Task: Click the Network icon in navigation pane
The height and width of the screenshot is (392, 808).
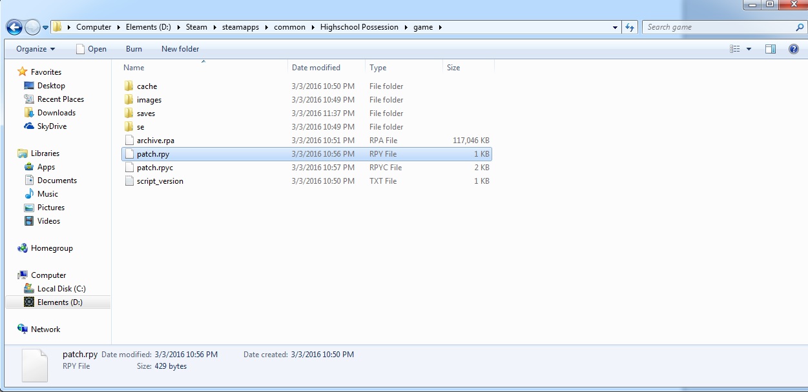Action: (x=23, y=329)
